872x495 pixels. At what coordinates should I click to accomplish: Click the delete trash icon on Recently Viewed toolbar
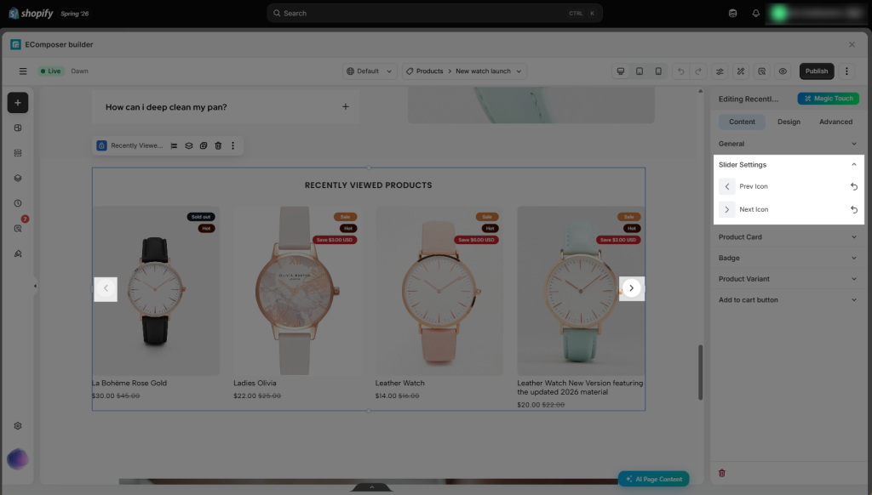click(x=218, y=145)
